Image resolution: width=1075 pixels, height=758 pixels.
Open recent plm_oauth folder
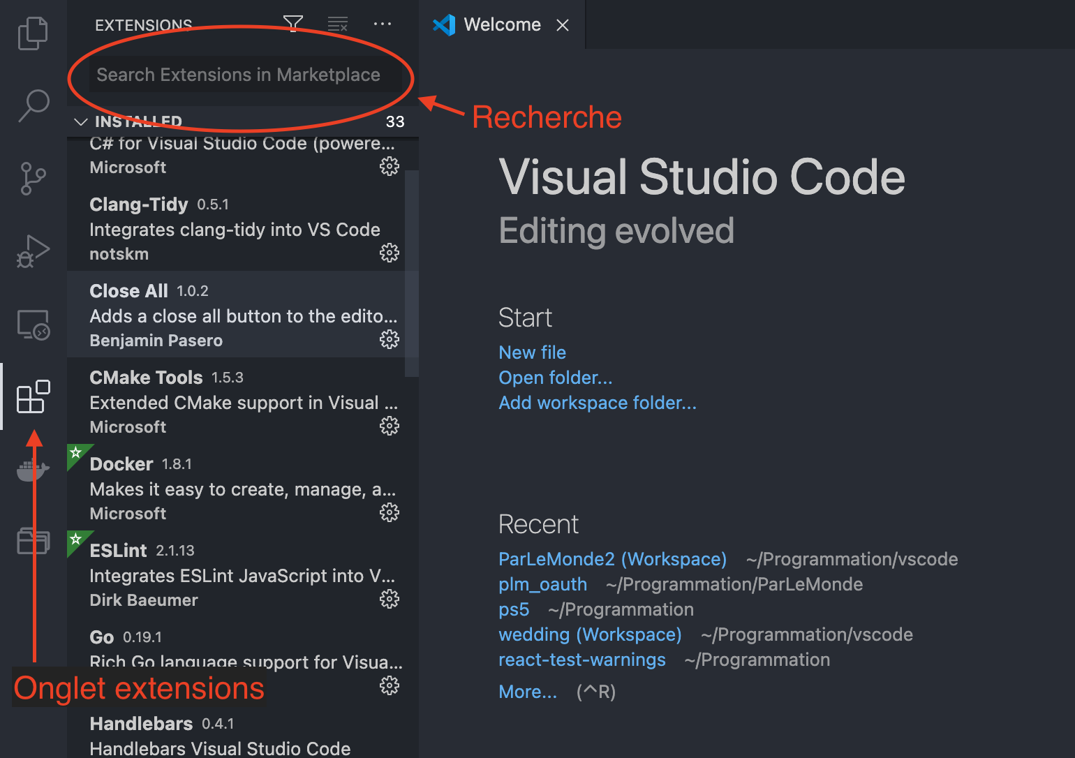click(542, 584)
